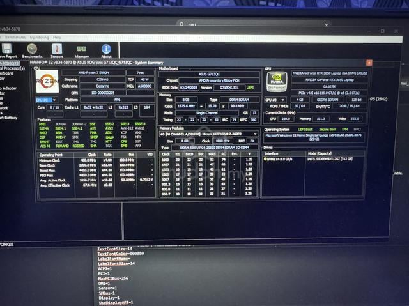
Task: Click the Single-Channel mode field
Action: pyautogui.click(x=207, y=113)
